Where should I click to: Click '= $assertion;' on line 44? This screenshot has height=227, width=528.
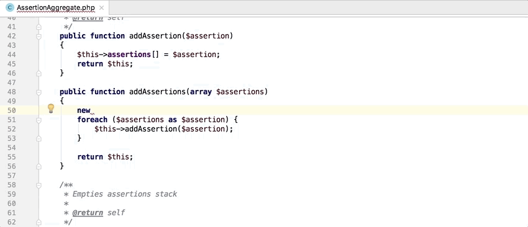(x=192, y=55)
